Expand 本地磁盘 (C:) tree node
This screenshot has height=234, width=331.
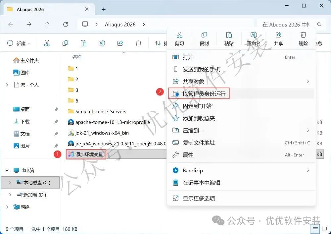(10, 182)
